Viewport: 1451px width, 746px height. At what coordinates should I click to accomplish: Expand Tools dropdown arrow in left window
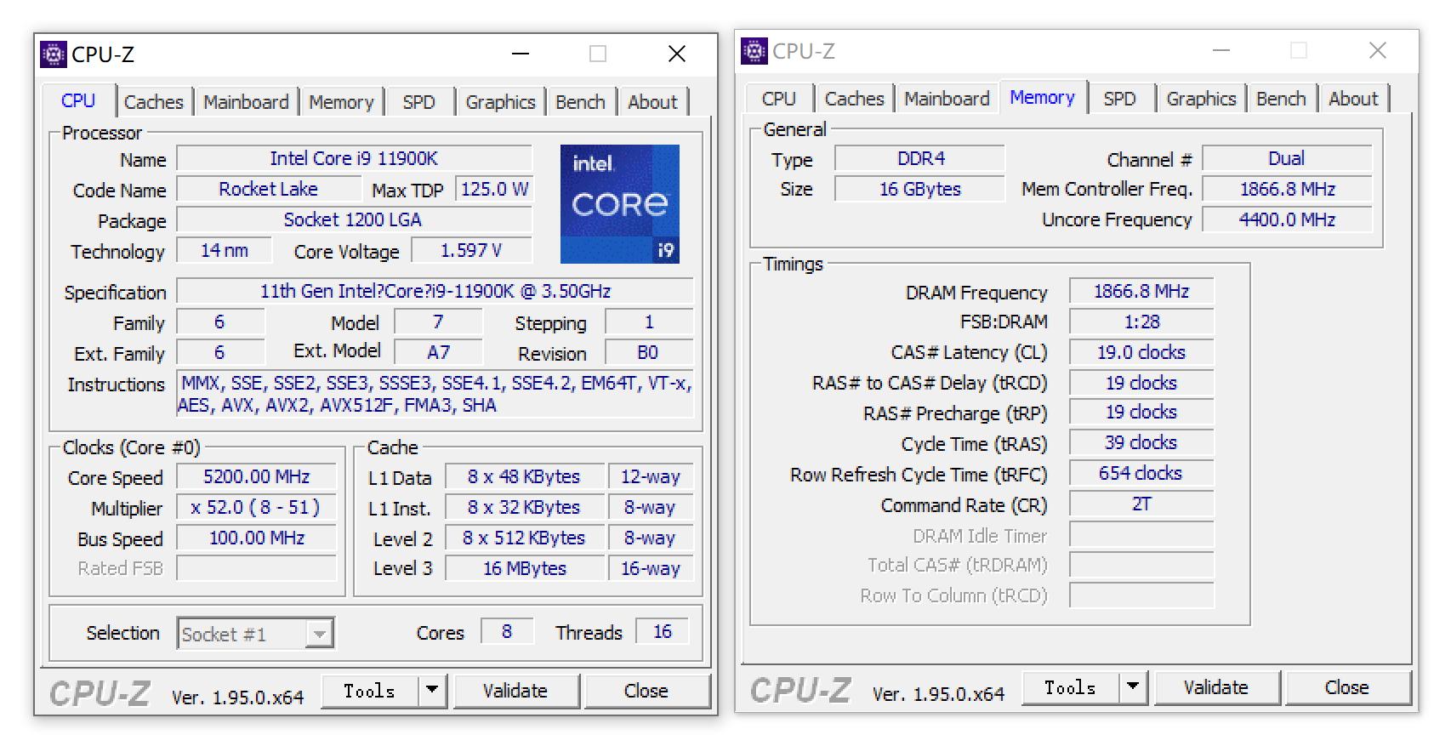click(x=432, y=690)
